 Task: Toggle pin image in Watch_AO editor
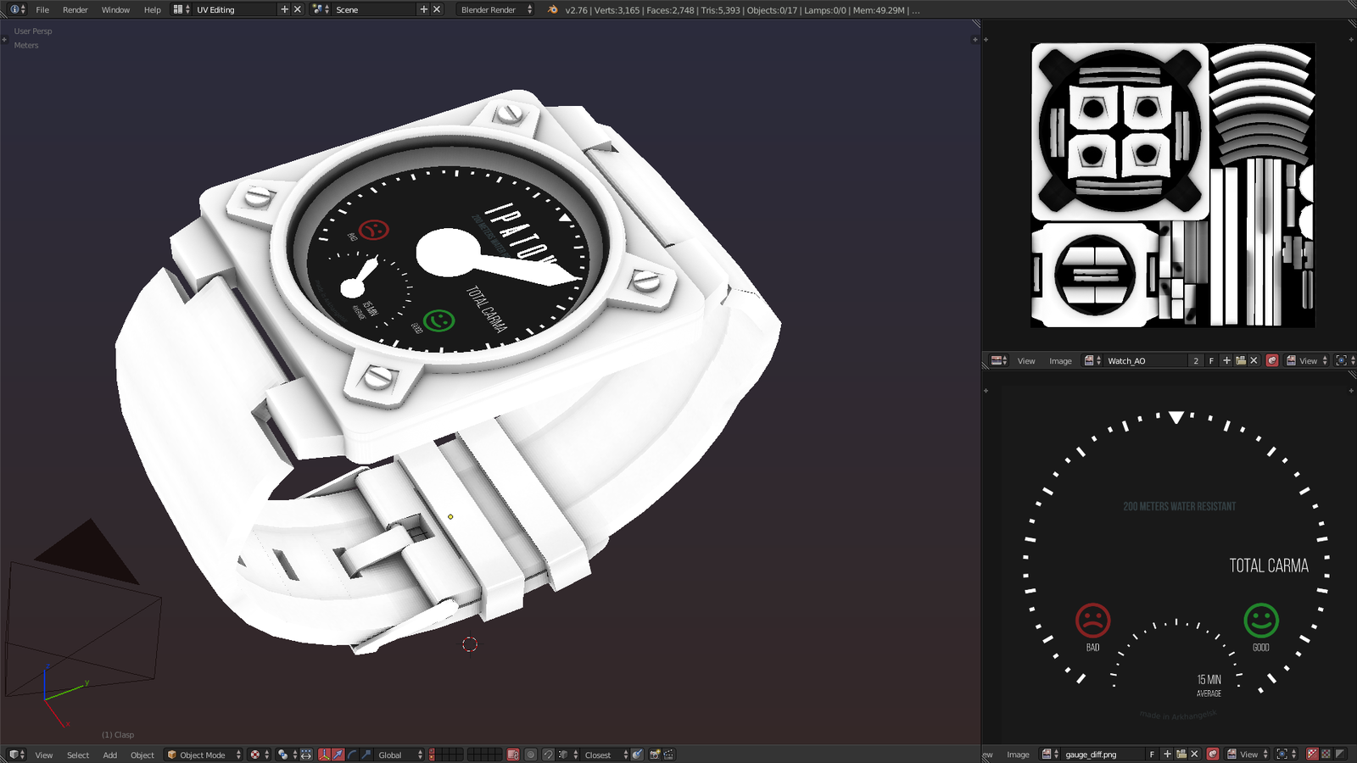[x=1272, y=361]
